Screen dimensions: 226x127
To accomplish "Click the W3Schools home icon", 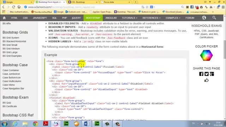I will pos(4,18).
